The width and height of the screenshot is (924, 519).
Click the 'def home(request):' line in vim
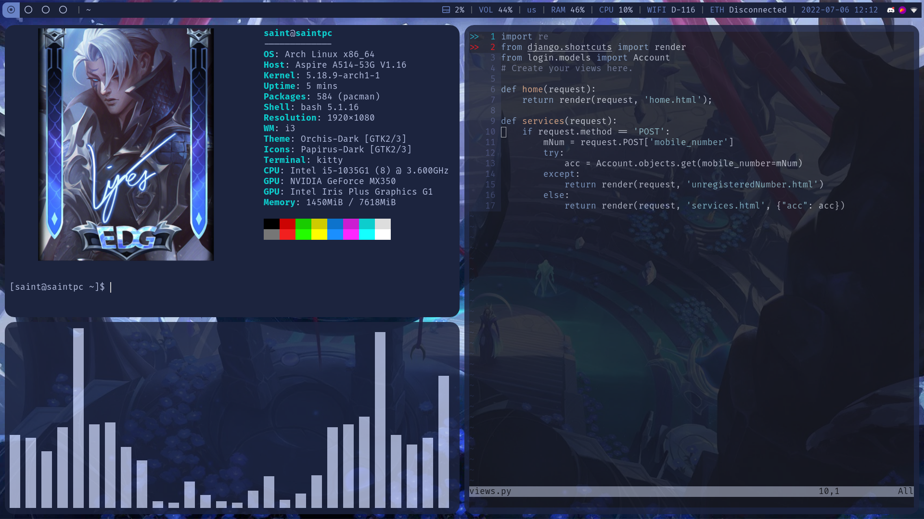pyautogui.click(x=548, y=89)
